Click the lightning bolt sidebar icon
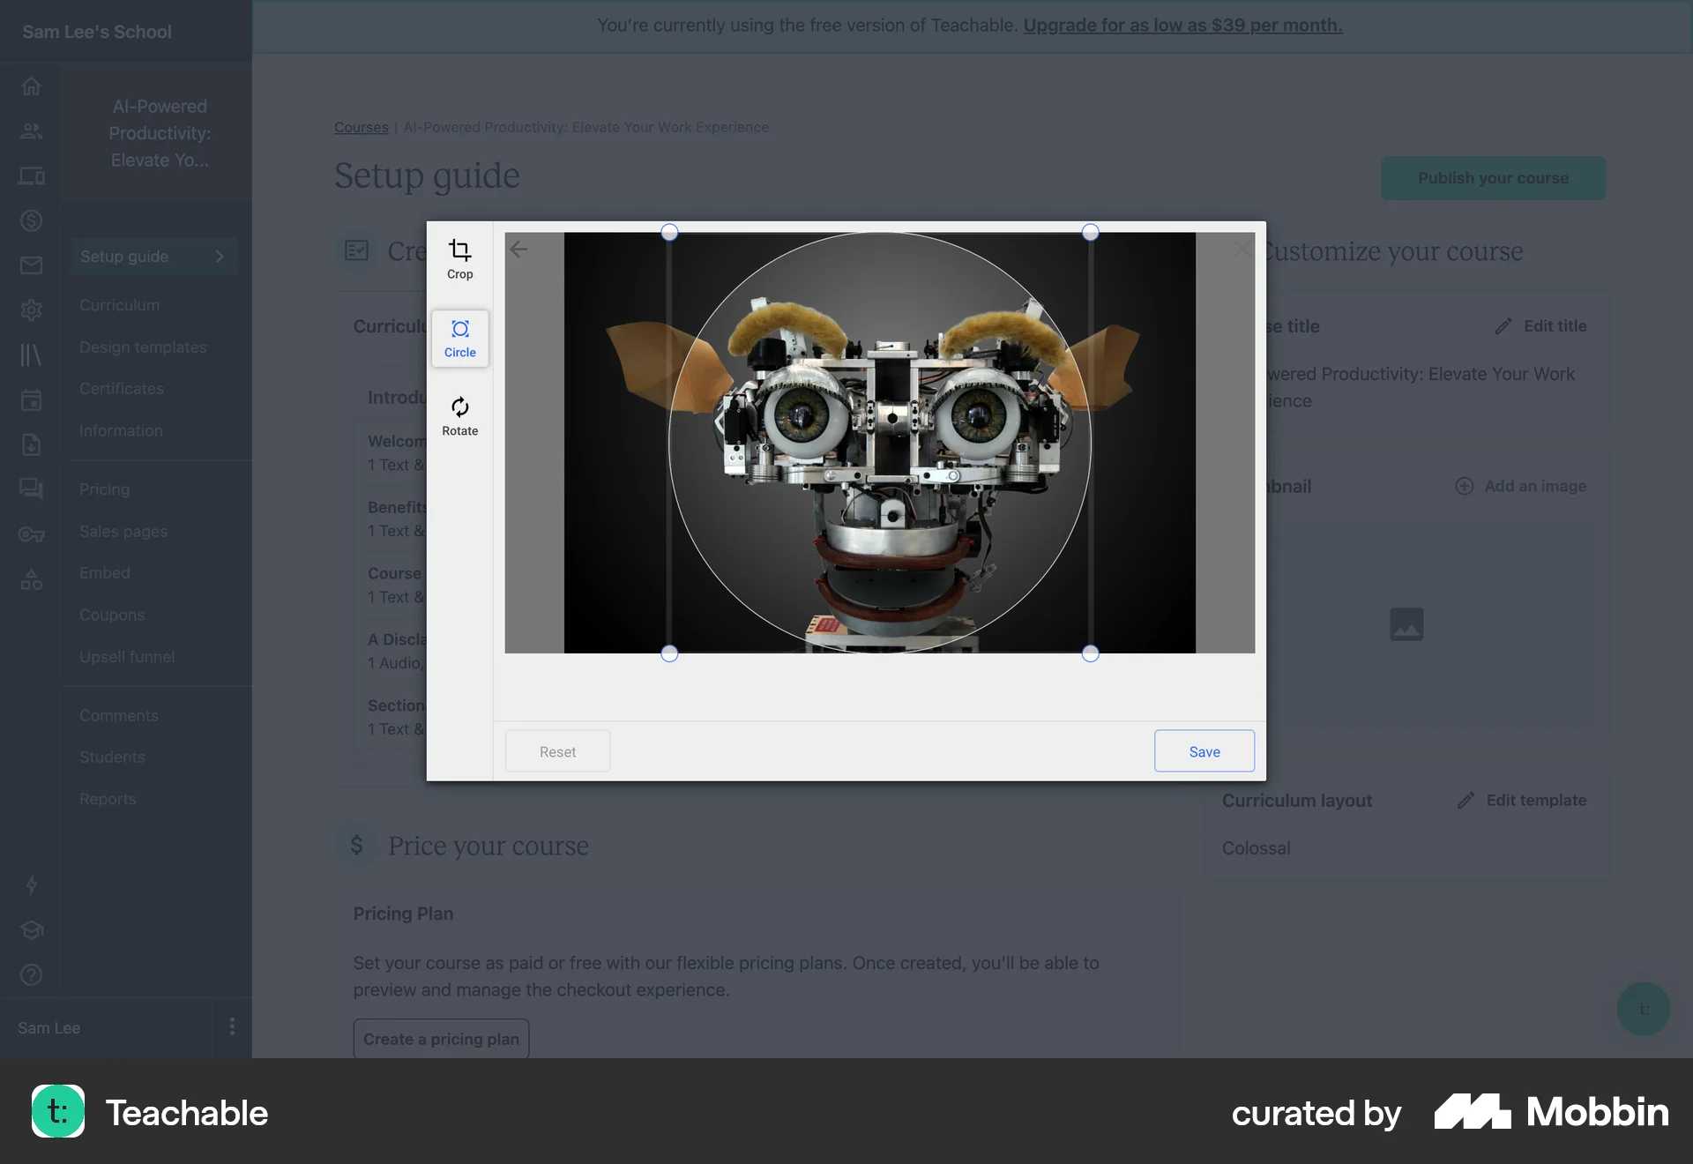Image resolution: width=1693 pixels, height=1164 pixels. click(x=31, y=885)
